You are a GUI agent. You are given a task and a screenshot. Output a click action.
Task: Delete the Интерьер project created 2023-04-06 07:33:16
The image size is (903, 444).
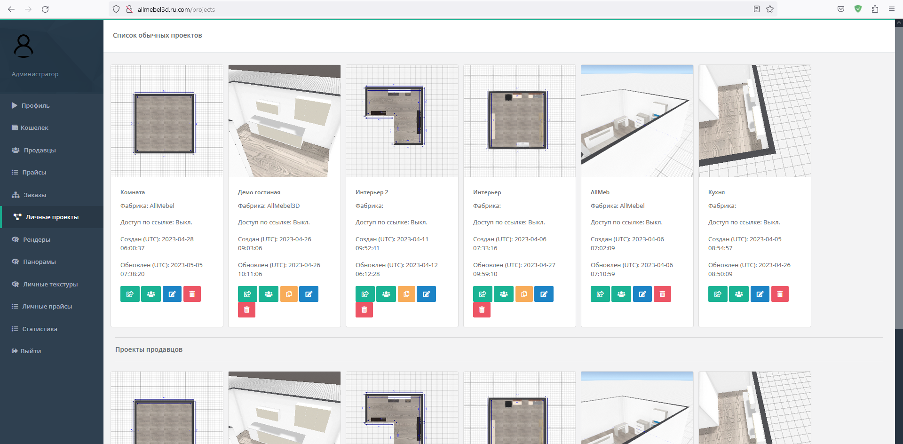(x=482, y=309)
